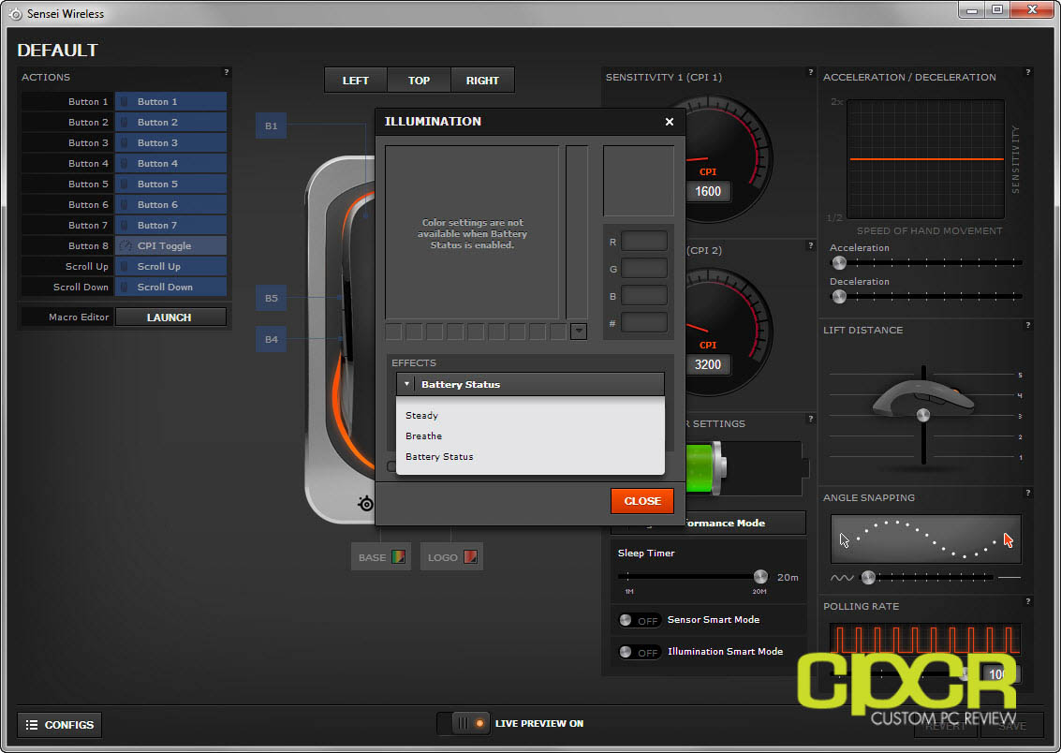Select the B4 button marker

(x=271, y=339)
